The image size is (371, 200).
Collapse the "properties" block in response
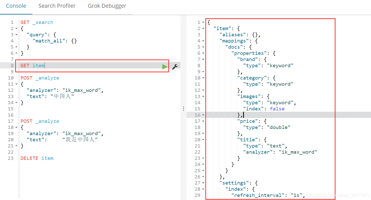pos(203,53)
